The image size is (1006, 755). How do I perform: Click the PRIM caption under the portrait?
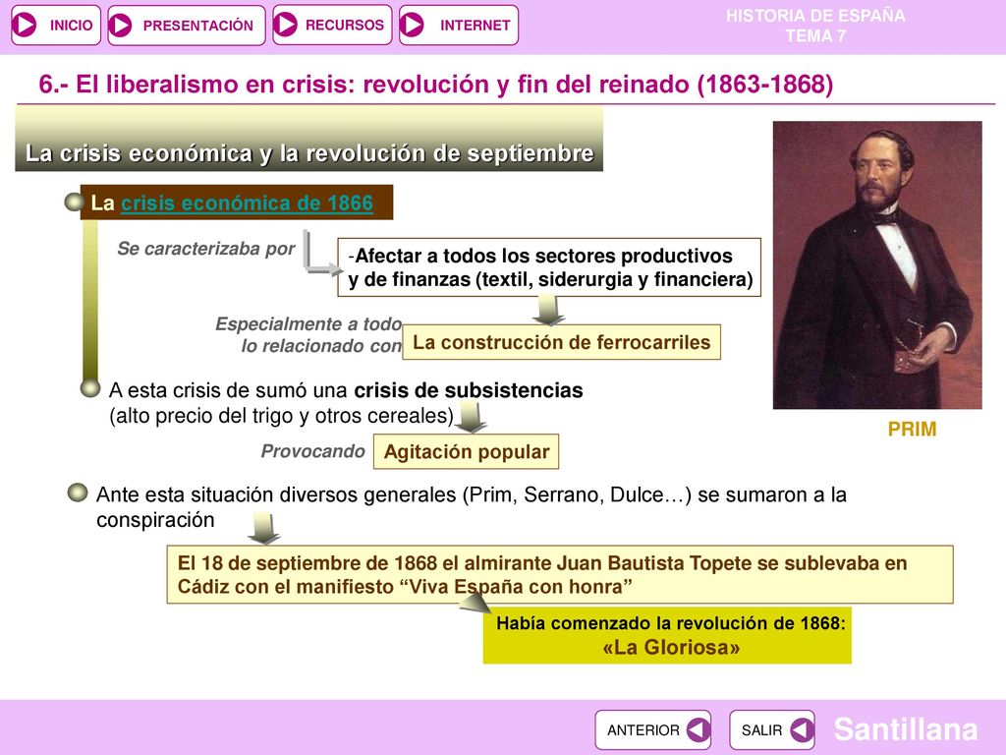[x=912, y=429]
